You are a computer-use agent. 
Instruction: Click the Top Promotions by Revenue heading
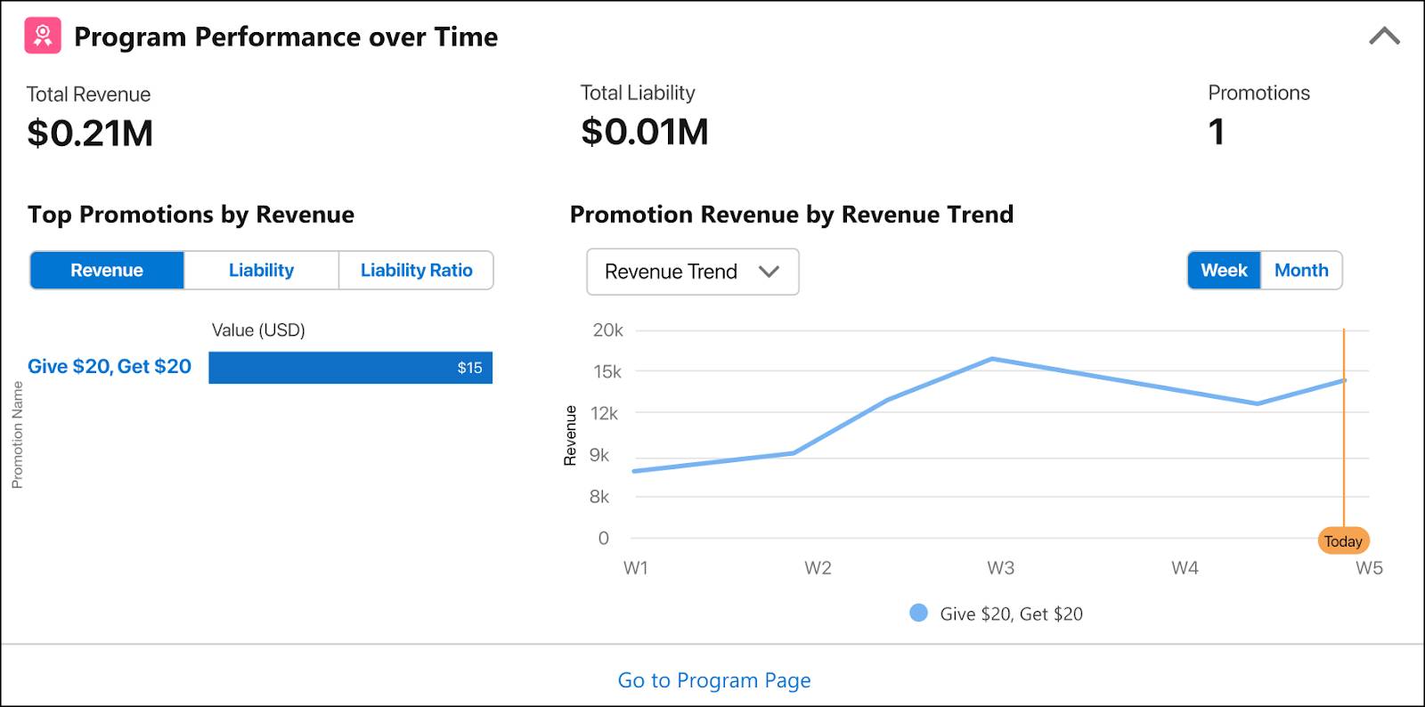pos(191,215)
